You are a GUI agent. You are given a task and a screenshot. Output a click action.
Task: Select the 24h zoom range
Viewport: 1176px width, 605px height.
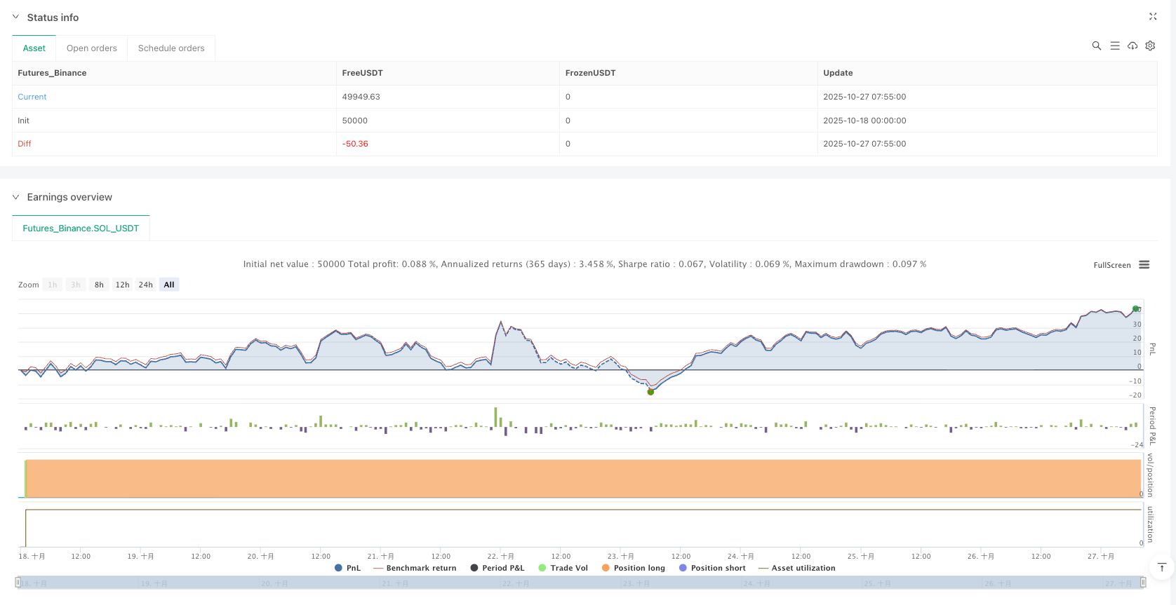point(145,285)
